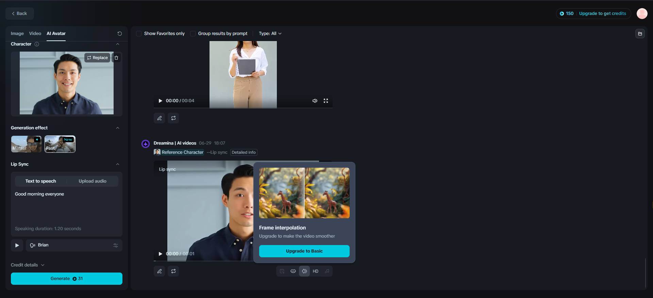The height and width of the screenshot is (298, 653).
Task: Play the first video of 00:04 length
Action: point(160,101)
